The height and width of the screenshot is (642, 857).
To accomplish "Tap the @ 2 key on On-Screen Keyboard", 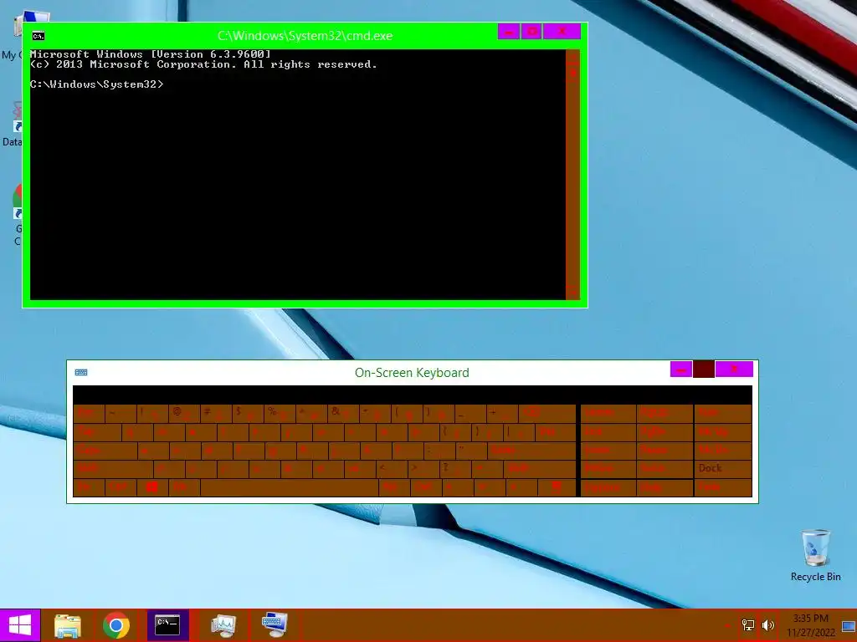I will (183, 413).
